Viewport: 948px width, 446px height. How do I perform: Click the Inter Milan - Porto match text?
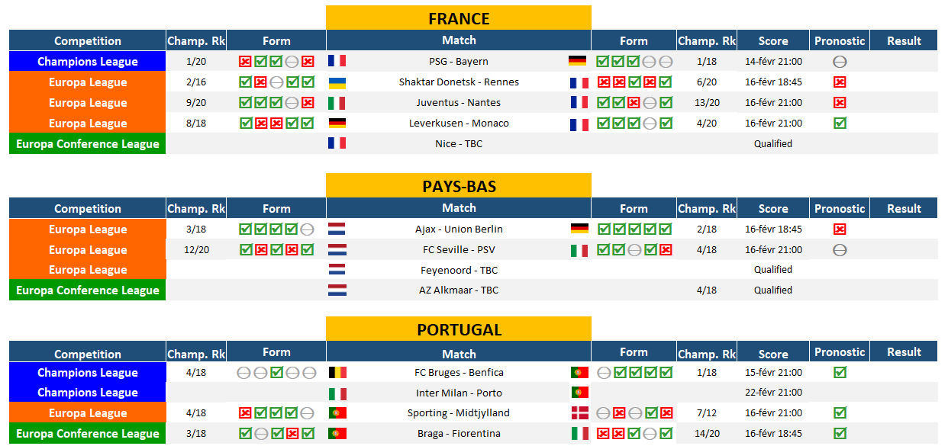tap(459, 393)
